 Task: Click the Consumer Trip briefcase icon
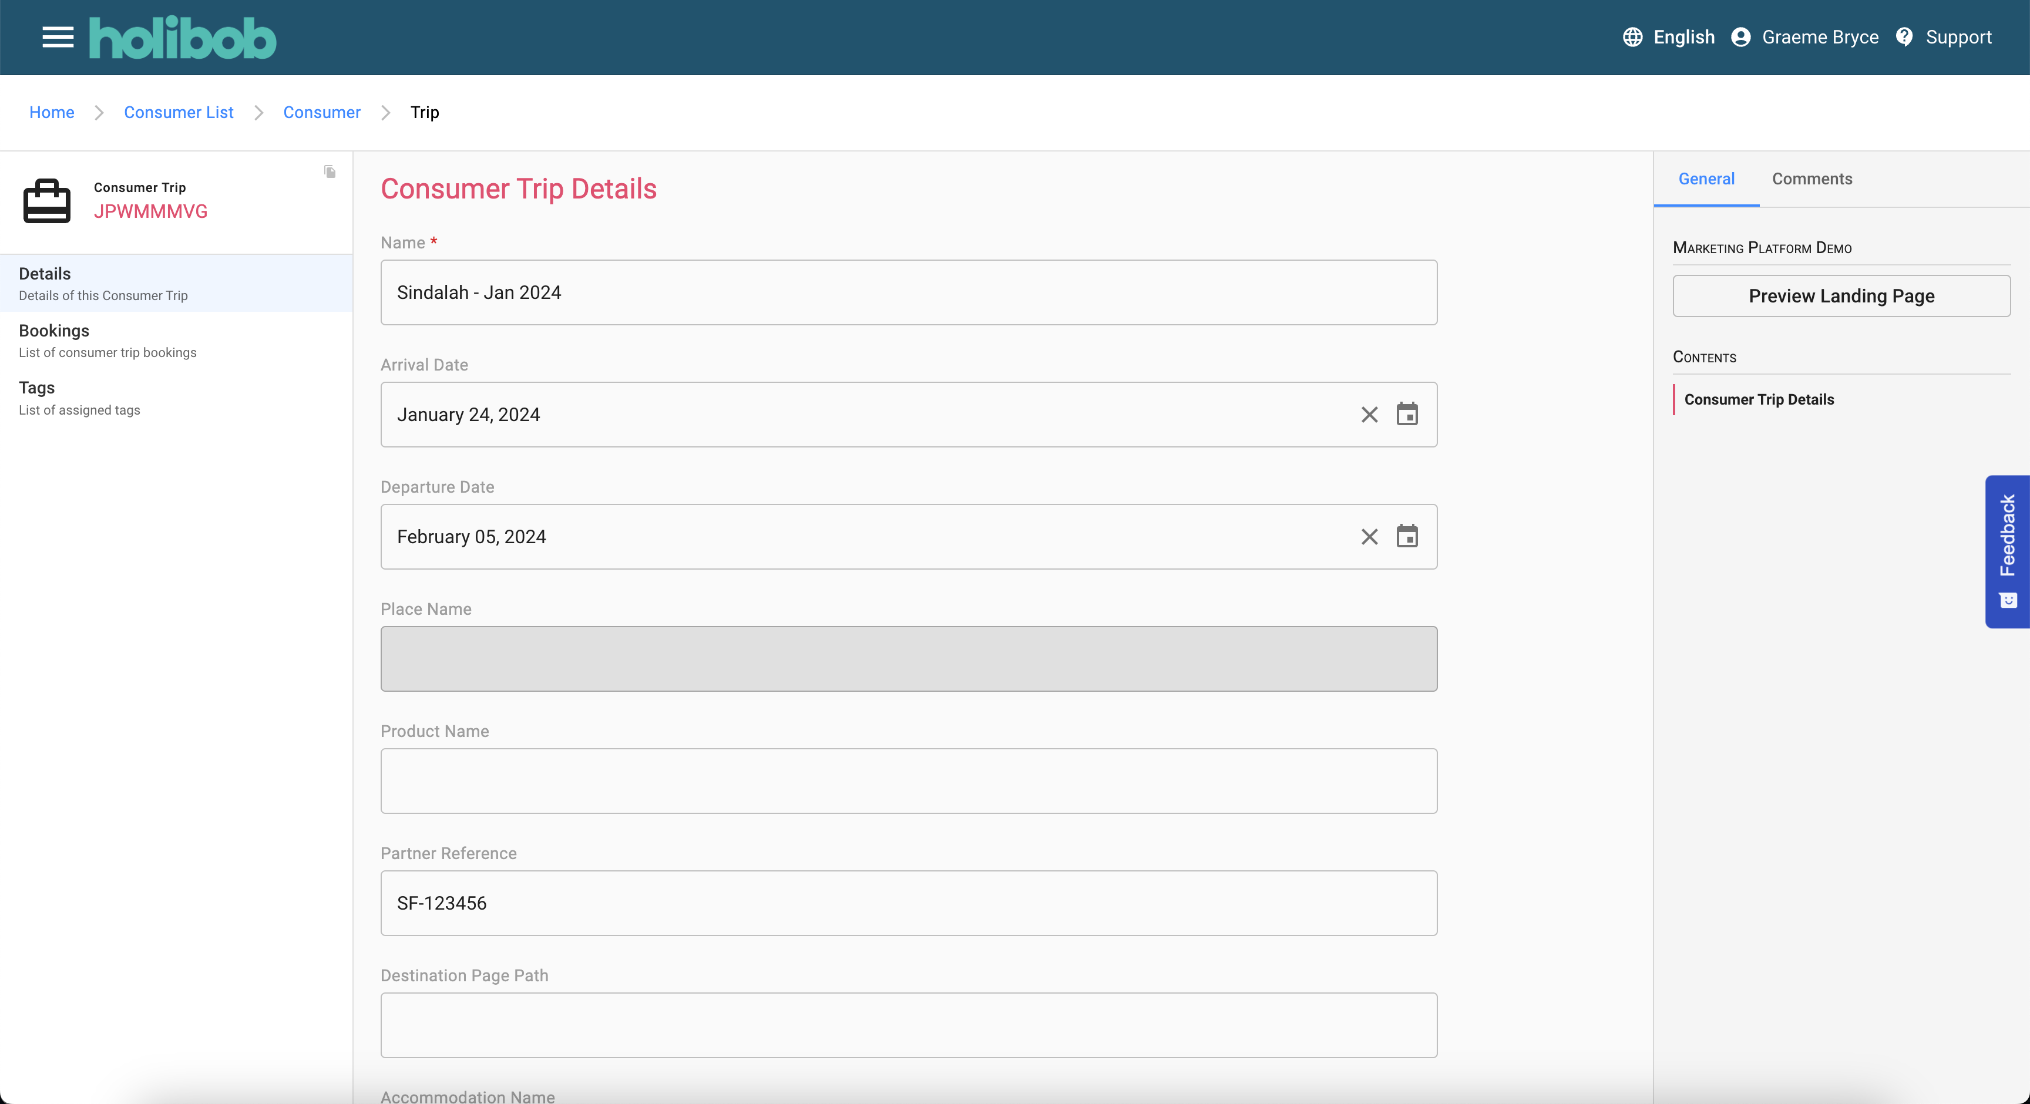46,200
